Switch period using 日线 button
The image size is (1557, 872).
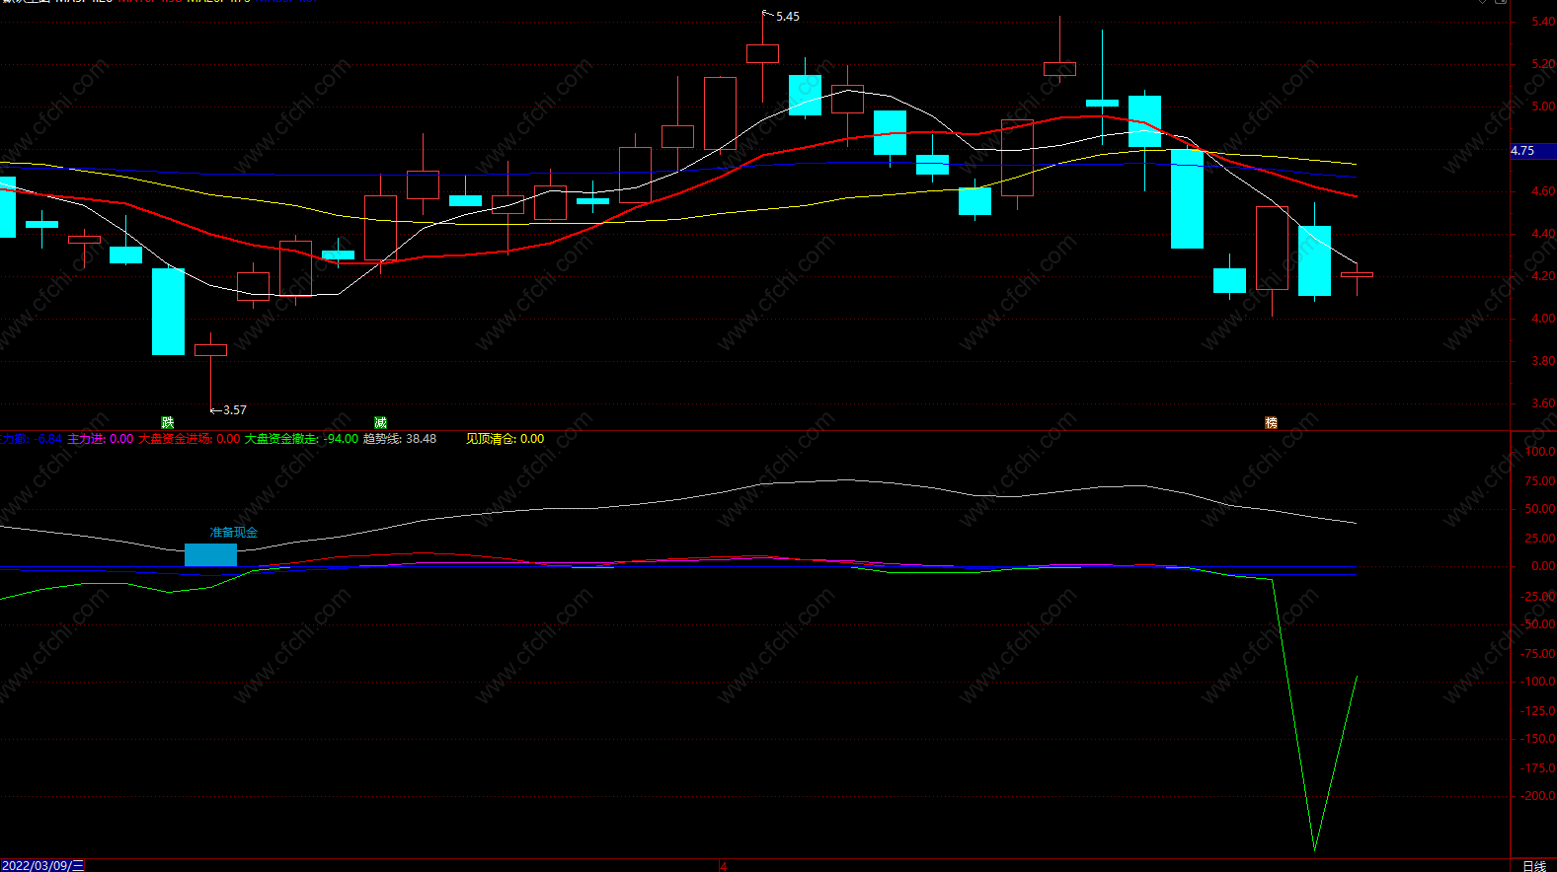(1534, 866)
